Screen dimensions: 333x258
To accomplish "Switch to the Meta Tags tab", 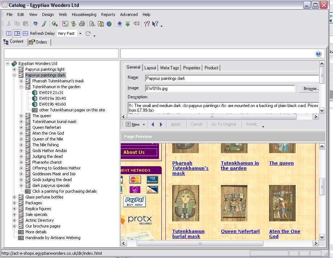I will pos(169,68).
